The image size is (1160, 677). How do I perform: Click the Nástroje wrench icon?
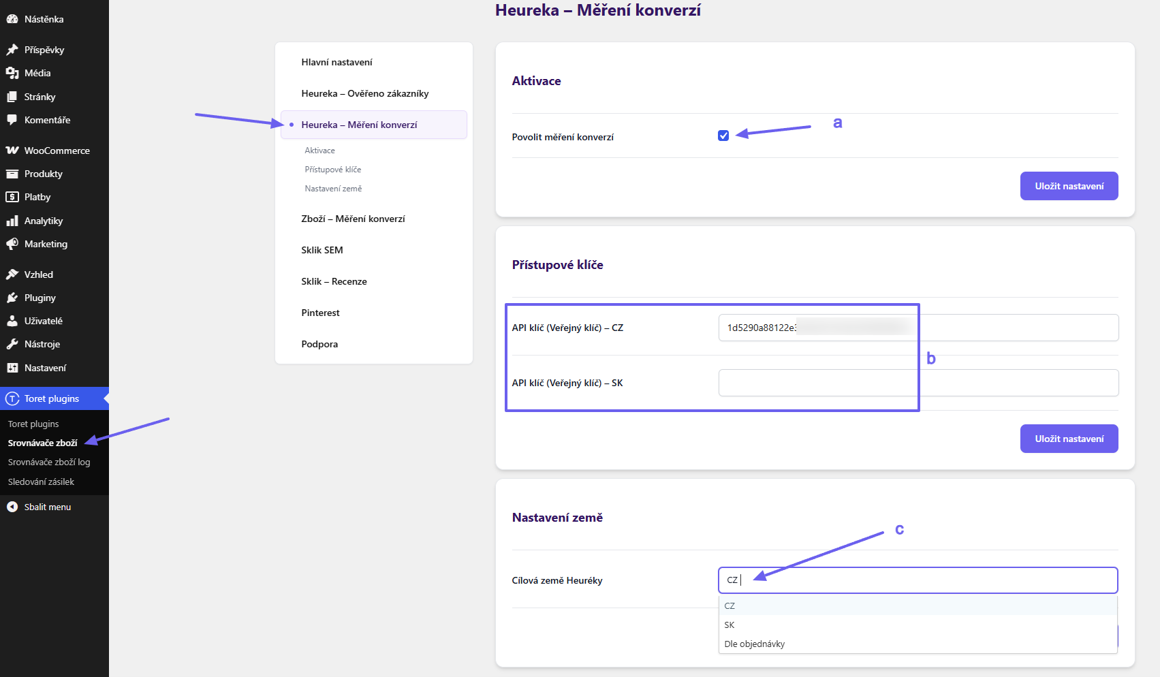[x=12, y=344]
